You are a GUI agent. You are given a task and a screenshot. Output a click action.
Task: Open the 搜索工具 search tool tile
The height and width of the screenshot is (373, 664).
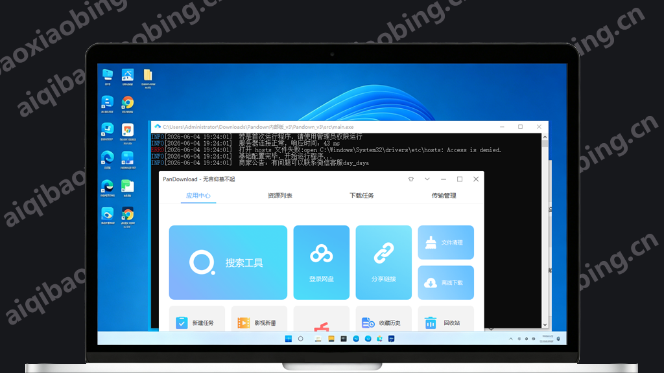pyautogui.click(x=228, y=262)
